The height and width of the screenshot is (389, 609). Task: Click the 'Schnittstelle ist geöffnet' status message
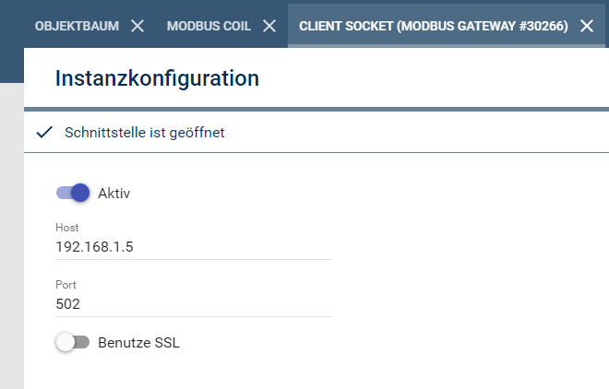click(145, 133)
